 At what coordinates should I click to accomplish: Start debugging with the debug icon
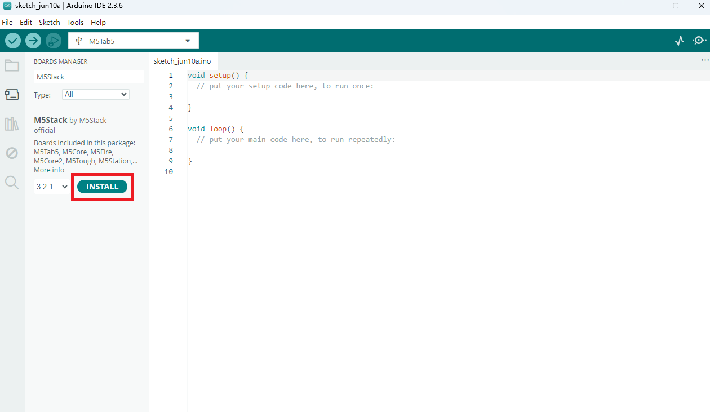coord(54,41)
